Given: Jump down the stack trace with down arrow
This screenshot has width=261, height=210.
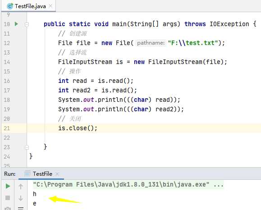Looking at the screenshot, I should 21,198.
